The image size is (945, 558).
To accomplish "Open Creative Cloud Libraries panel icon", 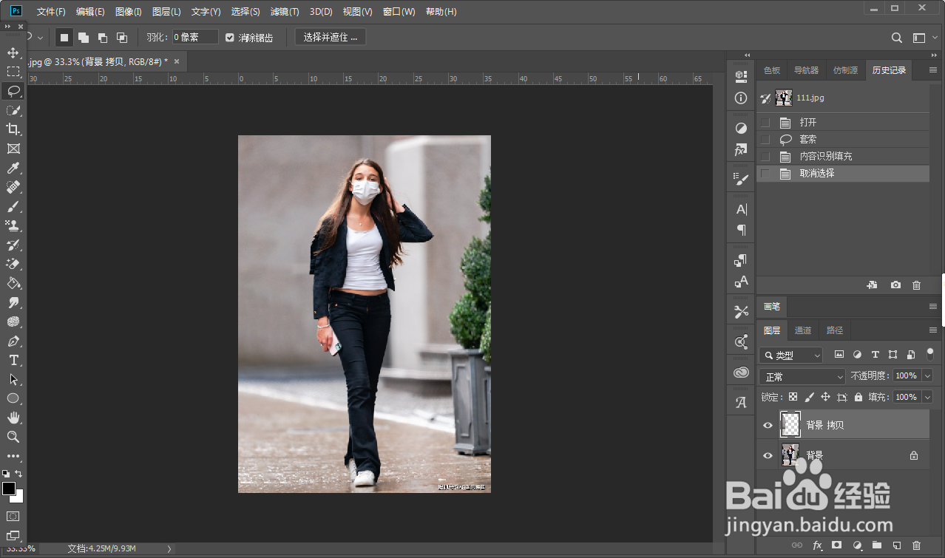I will coord(741,372).
